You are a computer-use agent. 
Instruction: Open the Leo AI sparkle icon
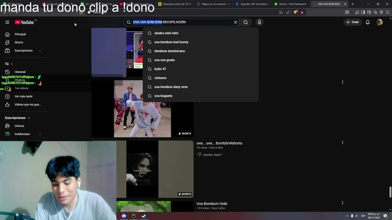click(x=375, y=12)
